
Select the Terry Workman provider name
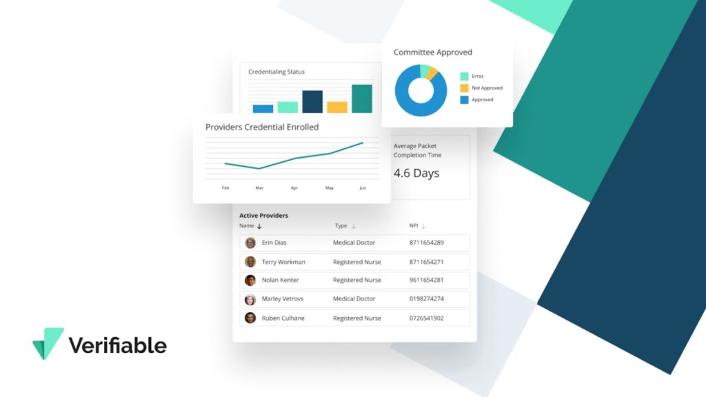click(x=283, y=262)
